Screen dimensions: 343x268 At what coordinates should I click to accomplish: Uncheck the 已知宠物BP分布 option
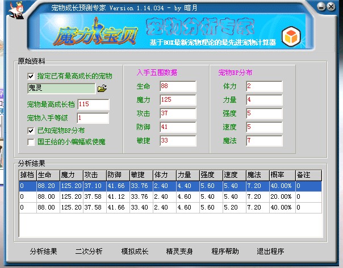(31, 131)
